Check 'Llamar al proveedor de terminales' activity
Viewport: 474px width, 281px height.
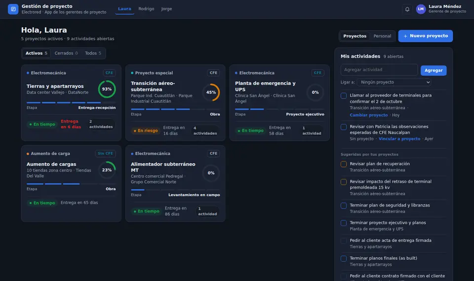pyautogui.click(x=344, y=96)
